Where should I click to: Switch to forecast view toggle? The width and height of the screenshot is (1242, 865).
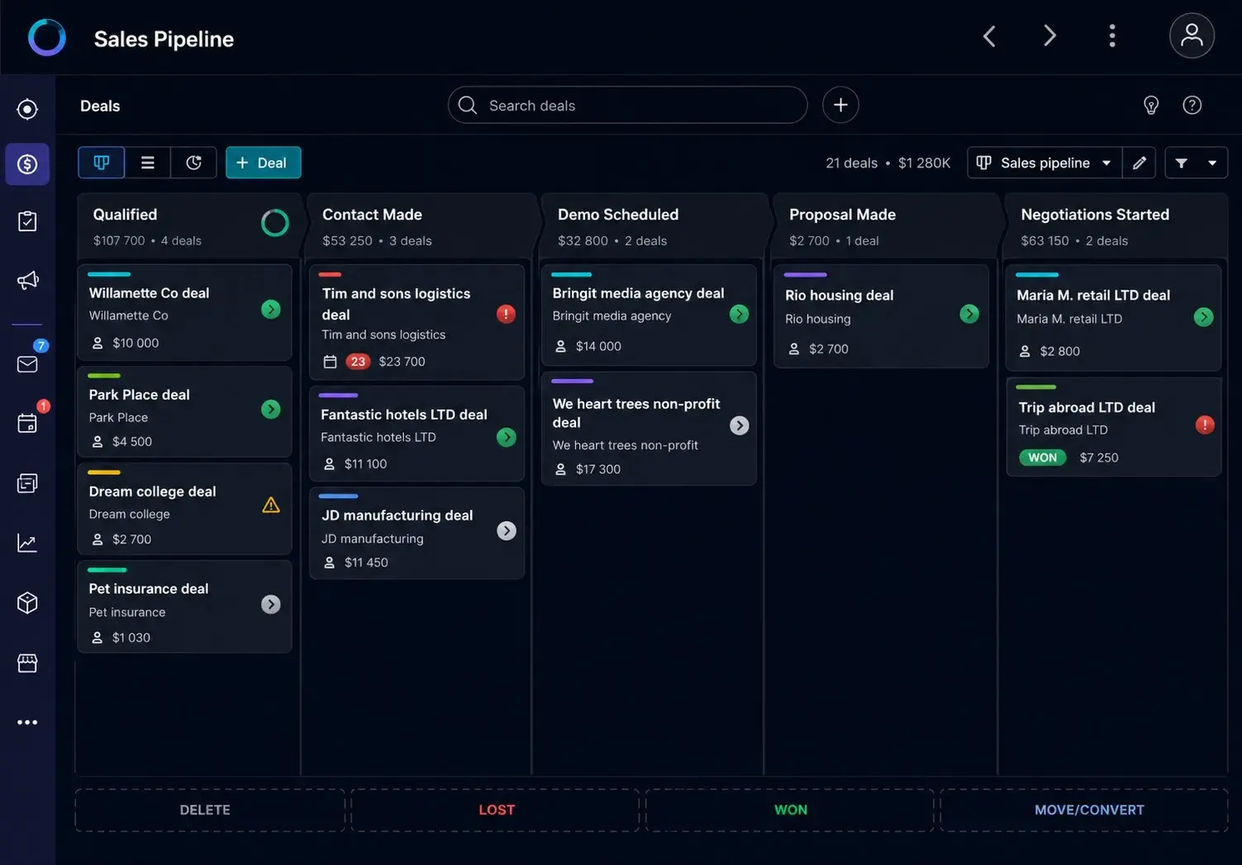click(x=193, y=163)
